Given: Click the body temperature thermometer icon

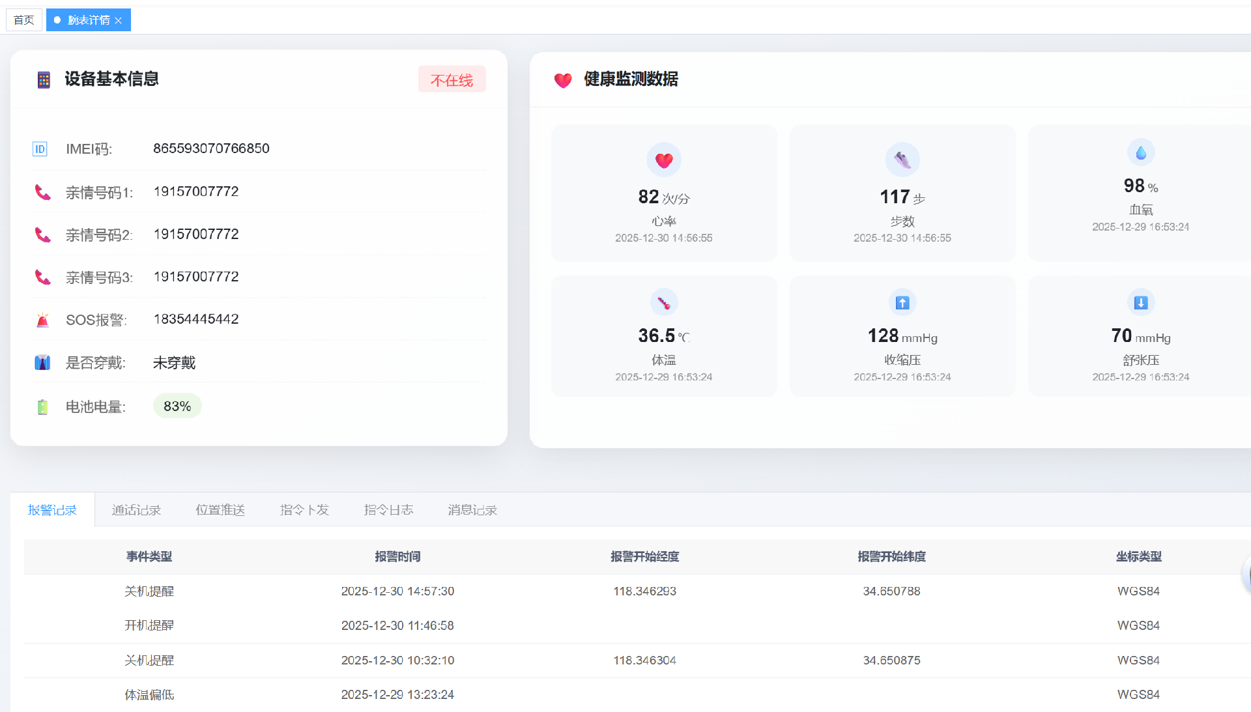Looking at the screenshot, I should click(663, 303).
